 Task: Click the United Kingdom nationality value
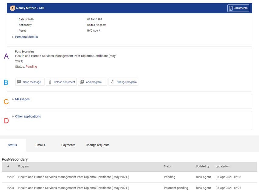coord(97,25)
